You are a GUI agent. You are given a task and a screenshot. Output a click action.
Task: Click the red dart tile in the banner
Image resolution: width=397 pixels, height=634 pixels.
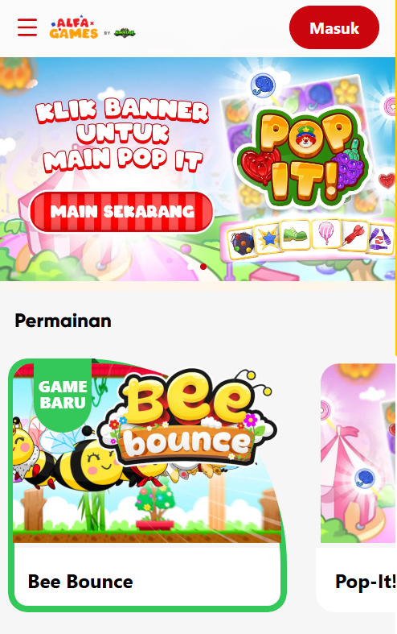(354, 237)
